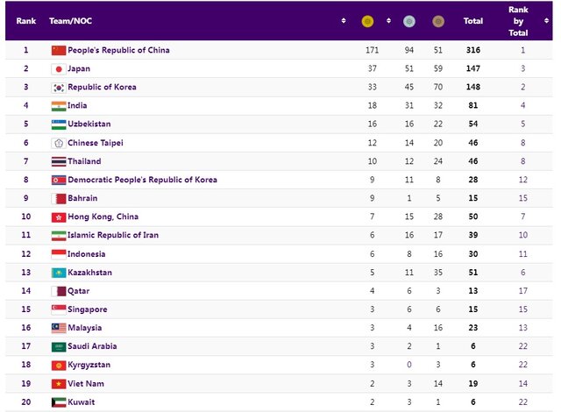Click the India flag icon
Screen dimensions: 561x412
click(58, 105)
